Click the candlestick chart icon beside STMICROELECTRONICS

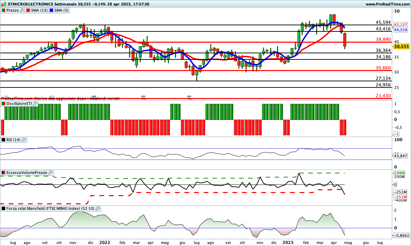[3, 4]
